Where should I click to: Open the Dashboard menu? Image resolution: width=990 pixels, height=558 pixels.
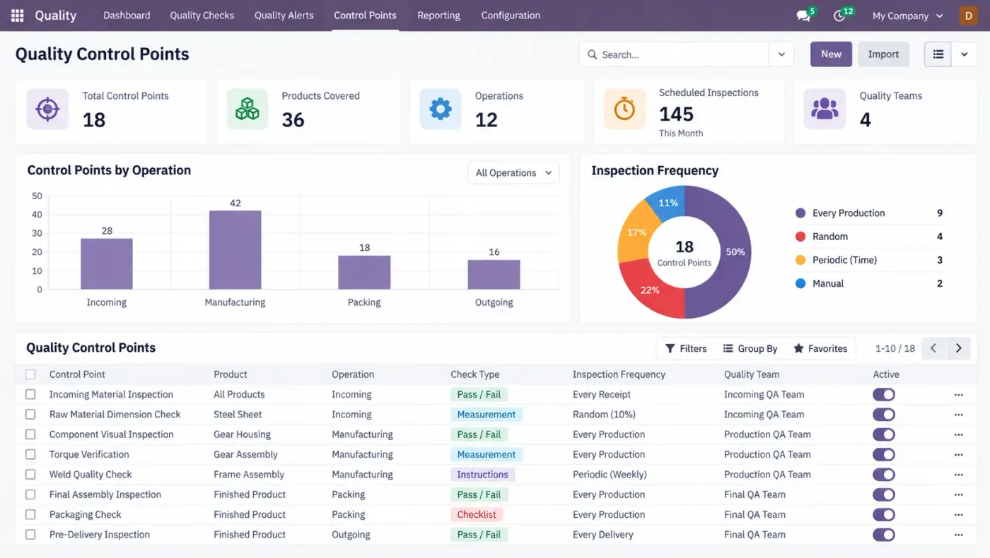127,16
